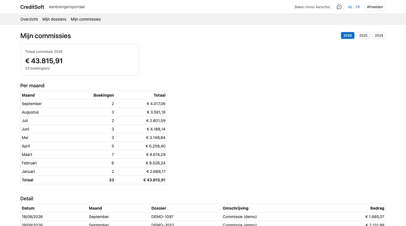
Task: Select year 2024
Action: pyautogui.click(x=379, y=35)
